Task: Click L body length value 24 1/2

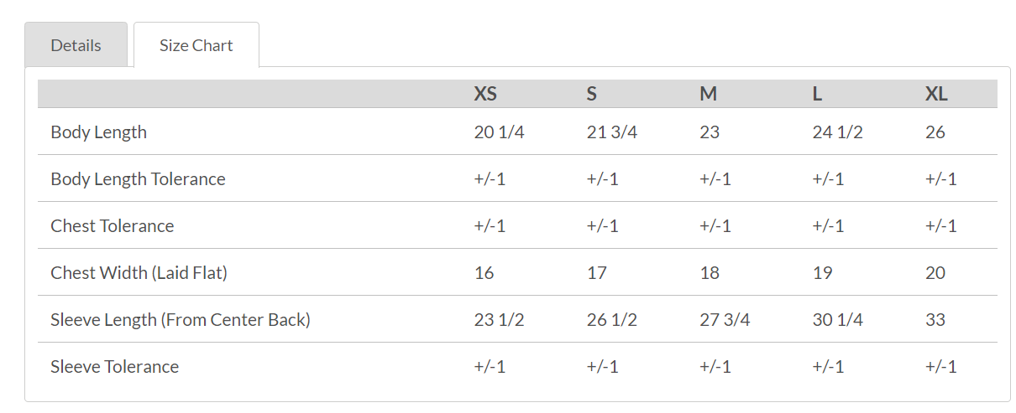Action: 837,132
